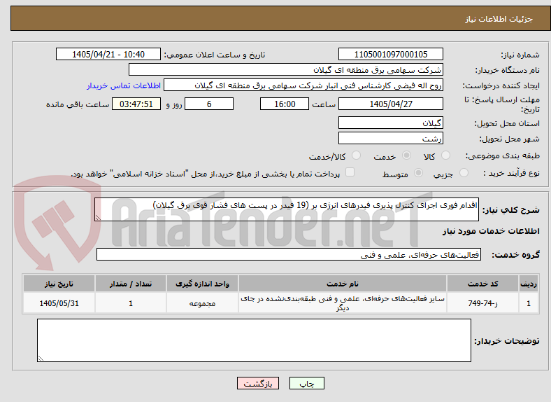
Task: Click the buyer name field شرکت سهامی برق منطقه ای گیلان
Action: point(286,70)
